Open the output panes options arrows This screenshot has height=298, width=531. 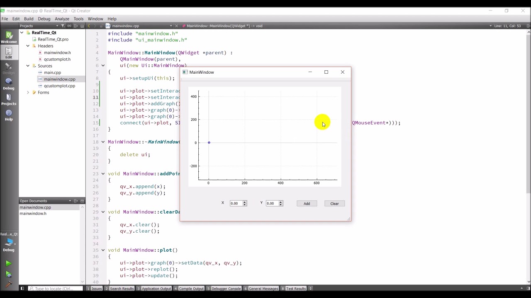[310, 288]
